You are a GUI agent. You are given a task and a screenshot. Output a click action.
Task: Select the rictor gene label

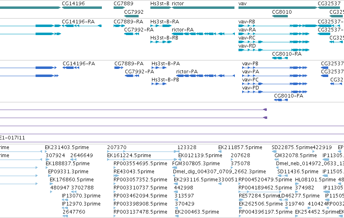point(178,4)
